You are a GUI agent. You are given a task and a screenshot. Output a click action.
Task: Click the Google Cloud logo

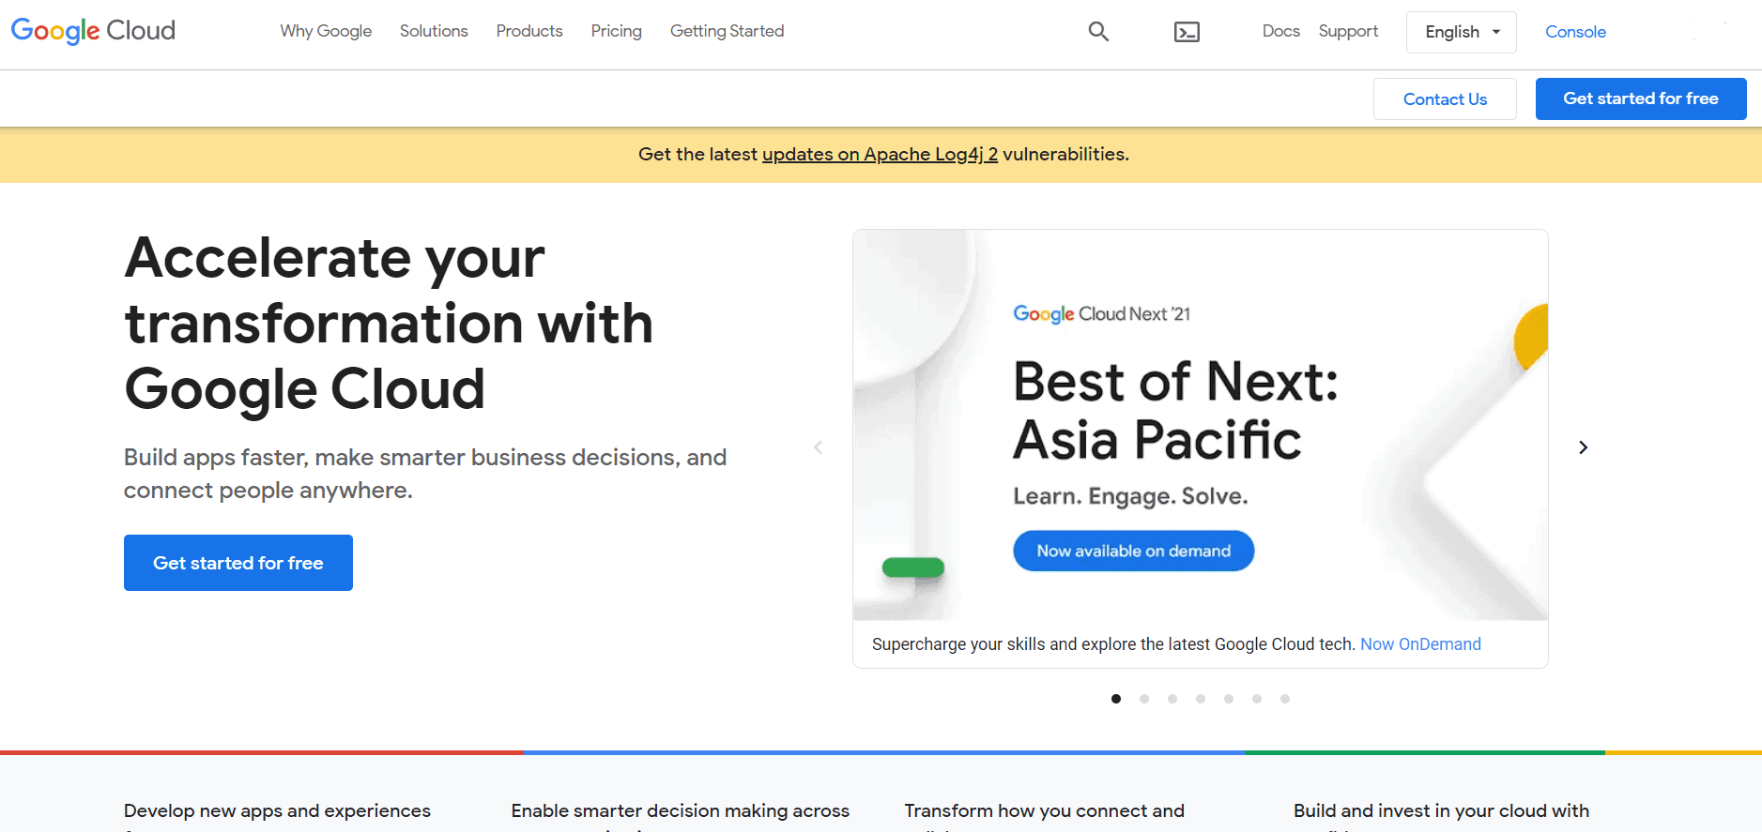tap(93, 31)
